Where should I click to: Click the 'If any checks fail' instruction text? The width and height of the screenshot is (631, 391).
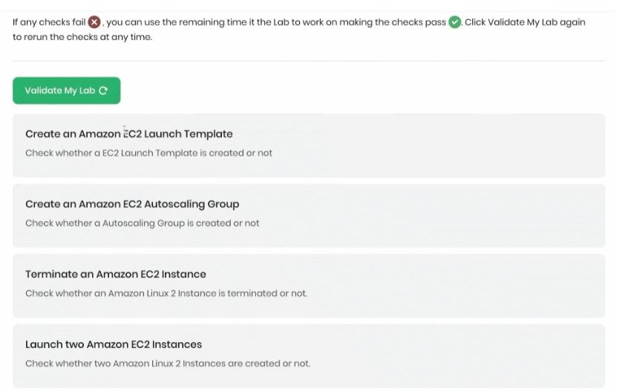[49, 22]
